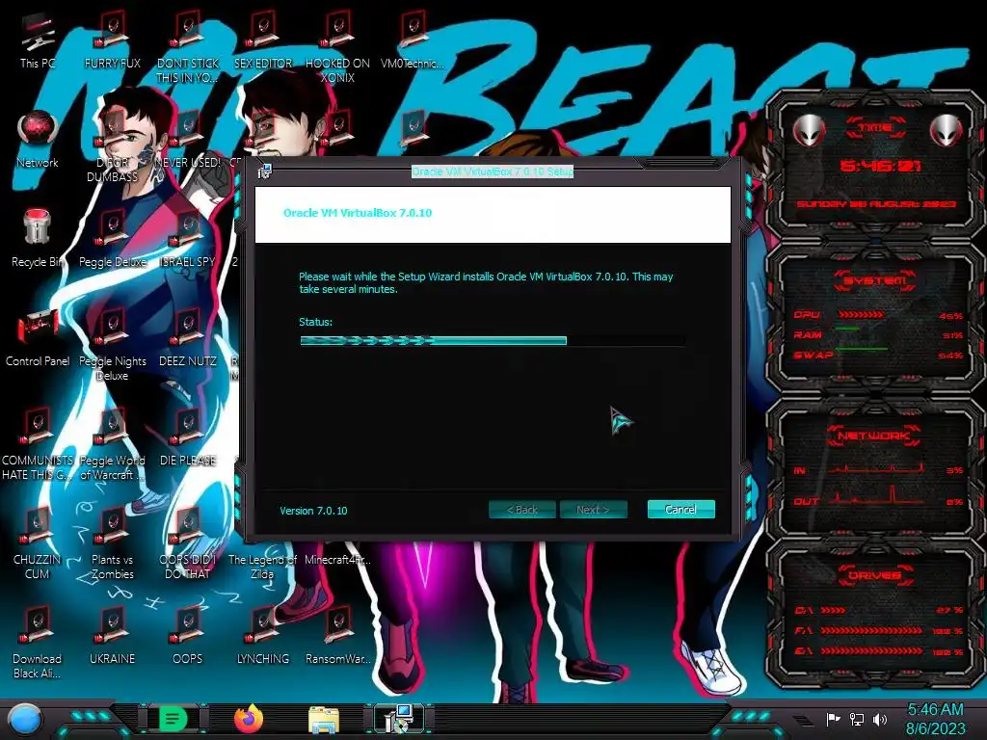The height and width of the screenshot is (740, 987).
Task: Select the DONT STICK THIS IN YO... shortcut
Action: click(188, 48)
